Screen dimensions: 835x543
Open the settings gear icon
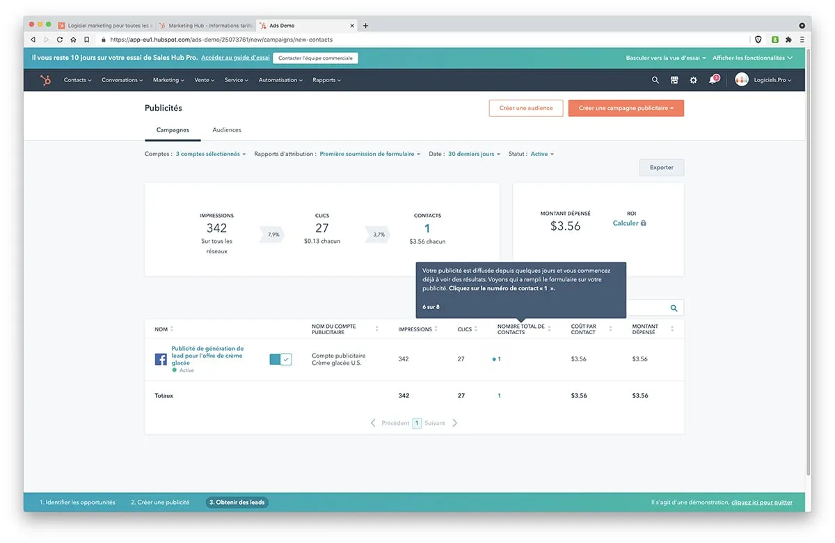(693, 80)
